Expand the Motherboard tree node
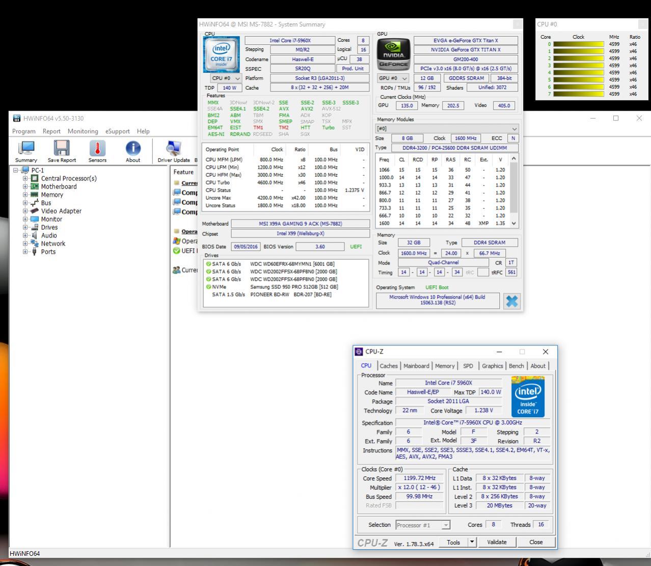Screen dimensions: 651x566 point(25,186)
